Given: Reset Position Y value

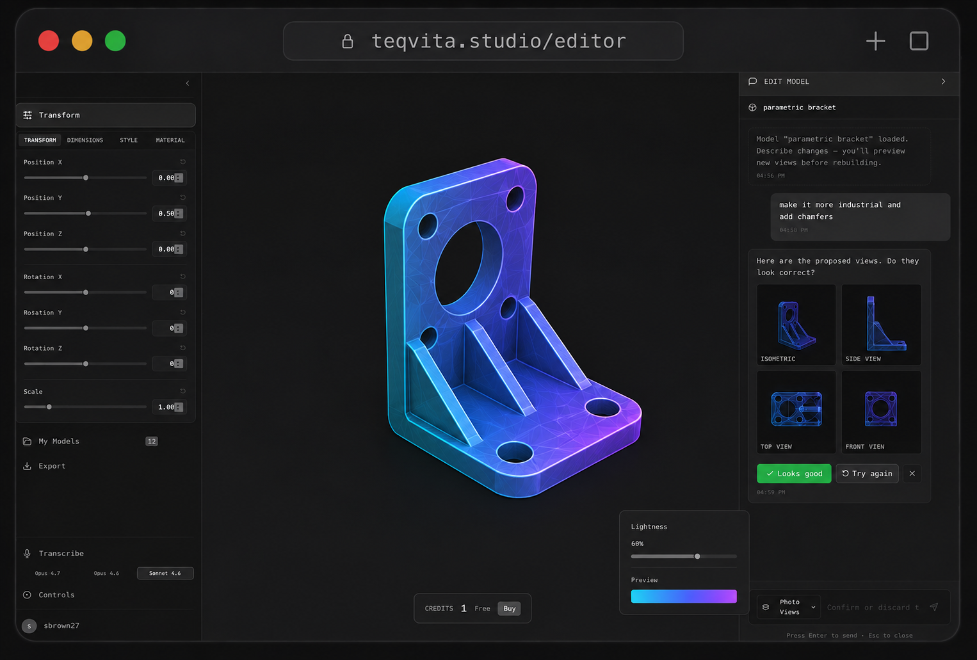Looking at the screenshot, I should (x=182, y=198).
